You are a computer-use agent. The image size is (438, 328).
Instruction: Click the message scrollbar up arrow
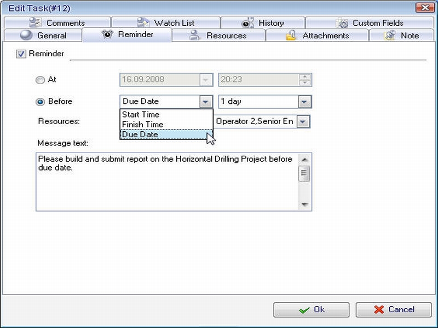[304, 160]
